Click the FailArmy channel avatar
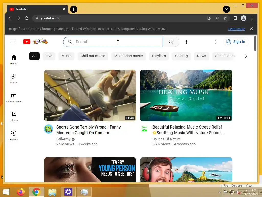Image resolution: width=262 pixels, height=197 pixels. [x=49, y=129]
